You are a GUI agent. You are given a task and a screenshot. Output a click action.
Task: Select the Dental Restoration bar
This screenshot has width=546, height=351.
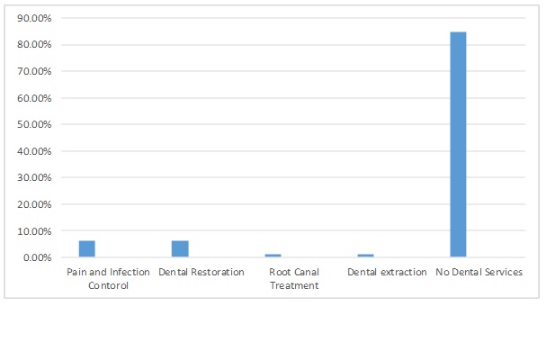pos(180,249)
